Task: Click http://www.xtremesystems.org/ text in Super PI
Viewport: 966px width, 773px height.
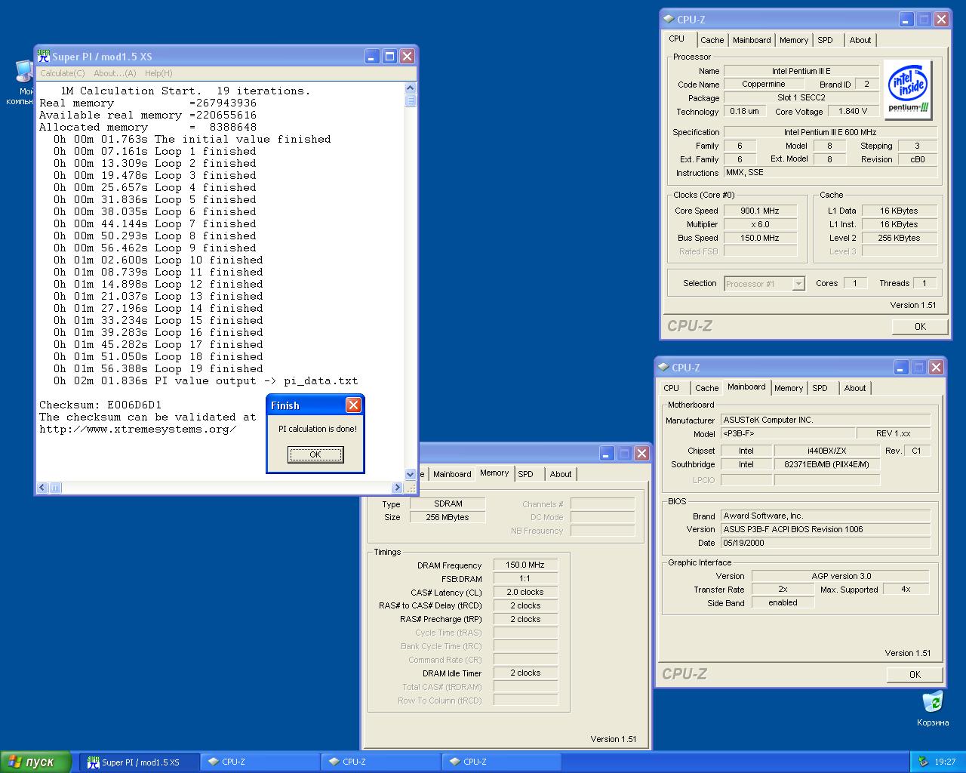Action: click(x=138, y=430)
